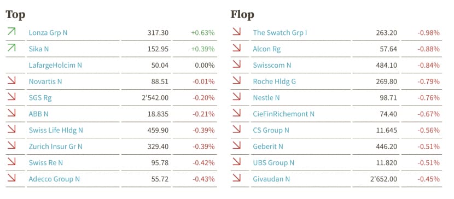Click the red down arrow beside Novartis N
454x199 pixels.
click(x=11, y=80)
